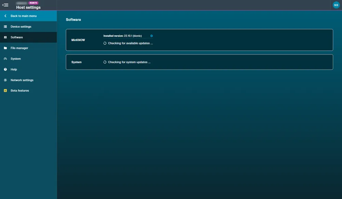Open Device settings in the sidebar

(x=28, y=27)
